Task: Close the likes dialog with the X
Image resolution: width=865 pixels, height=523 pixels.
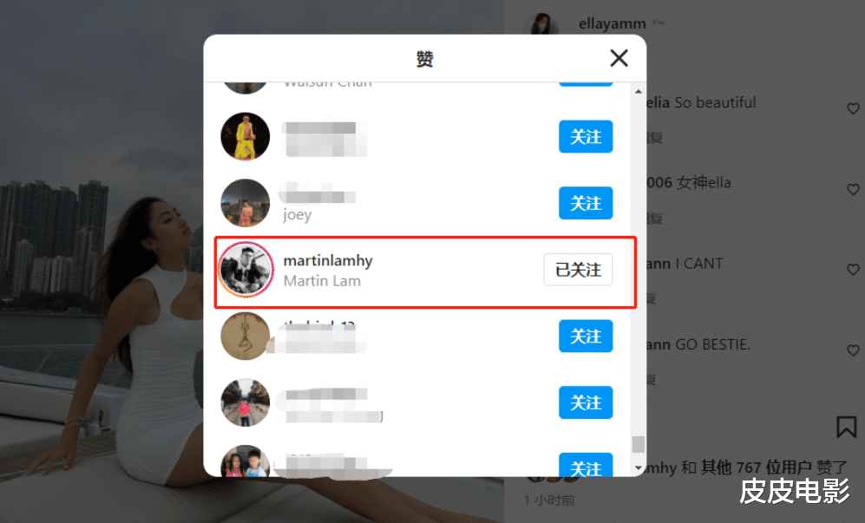Action: point(619,58)
